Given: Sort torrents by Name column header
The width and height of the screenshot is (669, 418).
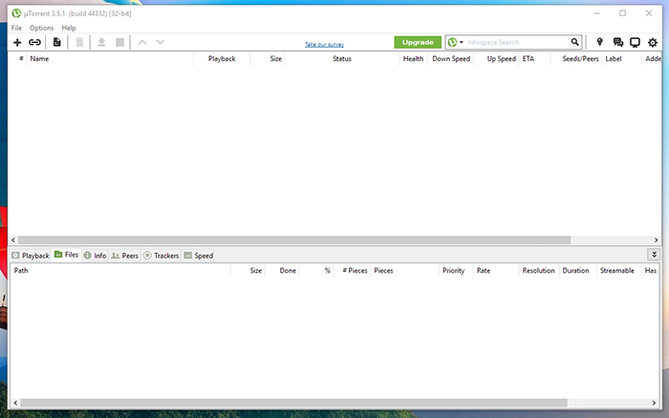Looking at the screenshot, I should click(x=110, y=59).
